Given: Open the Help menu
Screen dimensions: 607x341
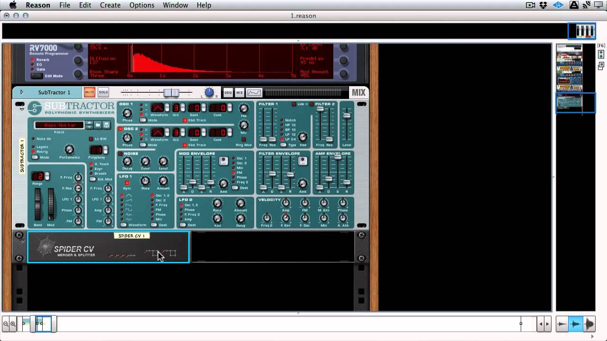Looking at the screenshot, I should tap(204, 5).
